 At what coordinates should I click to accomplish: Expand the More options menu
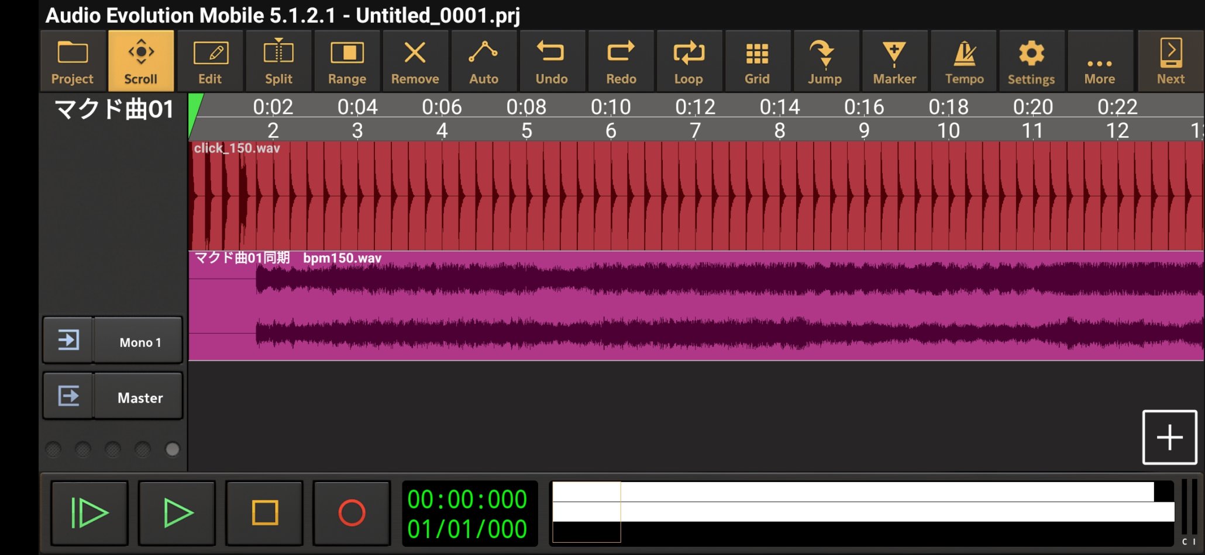tap(1100, 61)
